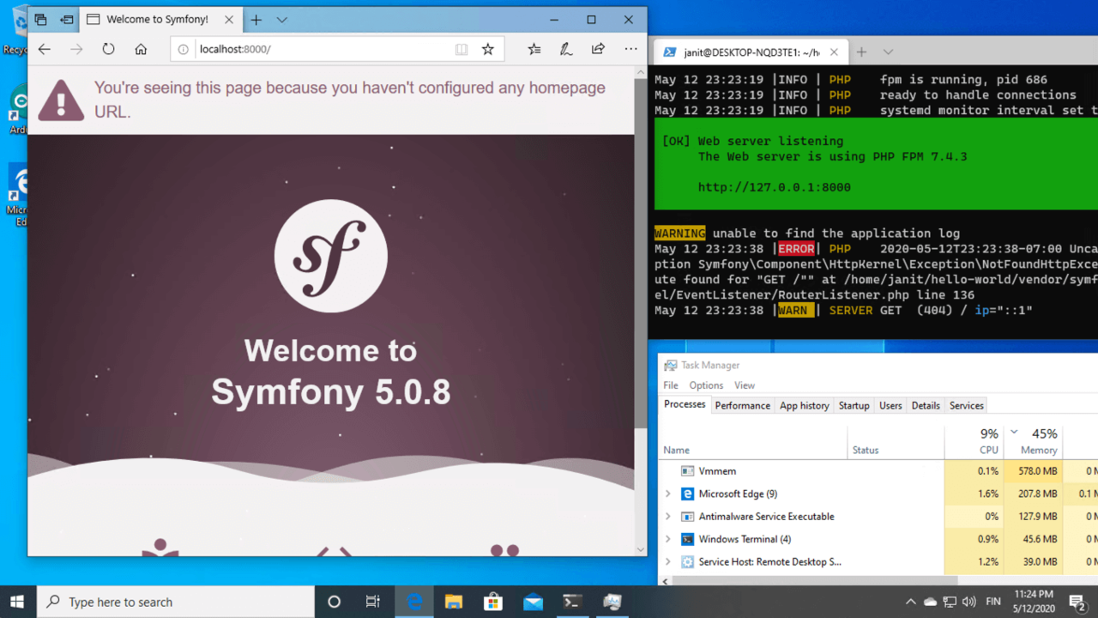The height and width of the screenshot is (618, 1098).
Task: Switch to Task Manager on taskbar
Action: [612, 602]
